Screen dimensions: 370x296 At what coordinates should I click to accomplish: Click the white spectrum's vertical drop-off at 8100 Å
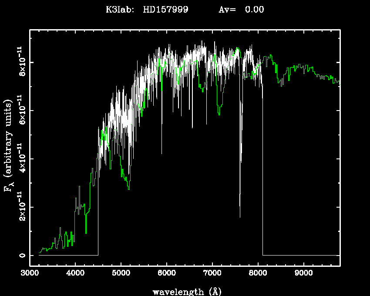pyautogui.click(x=262, y=174)
